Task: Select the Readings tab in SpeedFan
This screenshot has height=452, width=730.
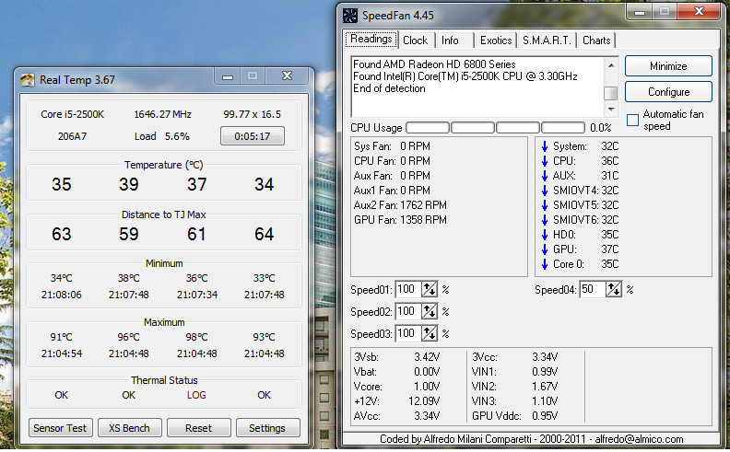Action: point(371,39)
